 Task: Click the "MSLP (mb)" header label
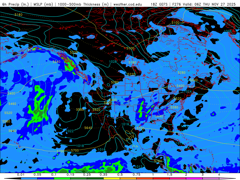(x=43, y=4)
